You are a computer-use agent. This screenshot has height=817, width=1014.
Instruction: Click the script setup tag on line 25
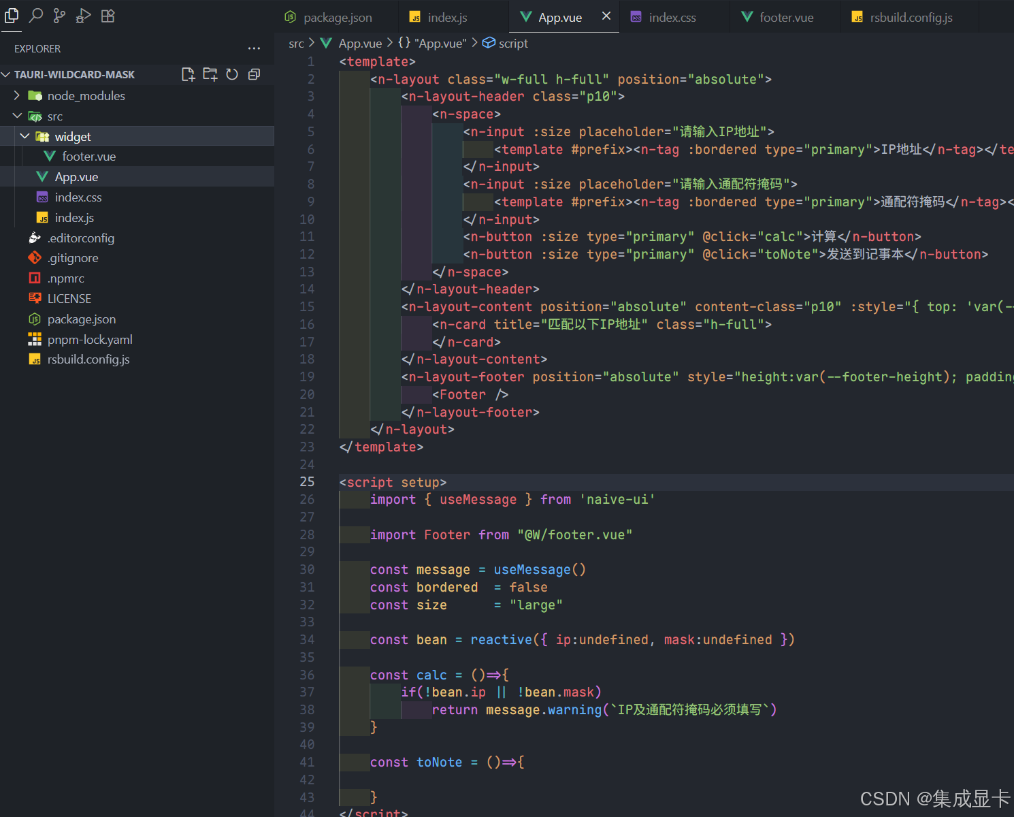(x=393, y=482)
